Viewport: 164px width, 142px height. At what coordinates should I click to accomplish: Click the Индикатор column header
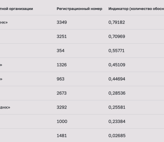[136, 9]
